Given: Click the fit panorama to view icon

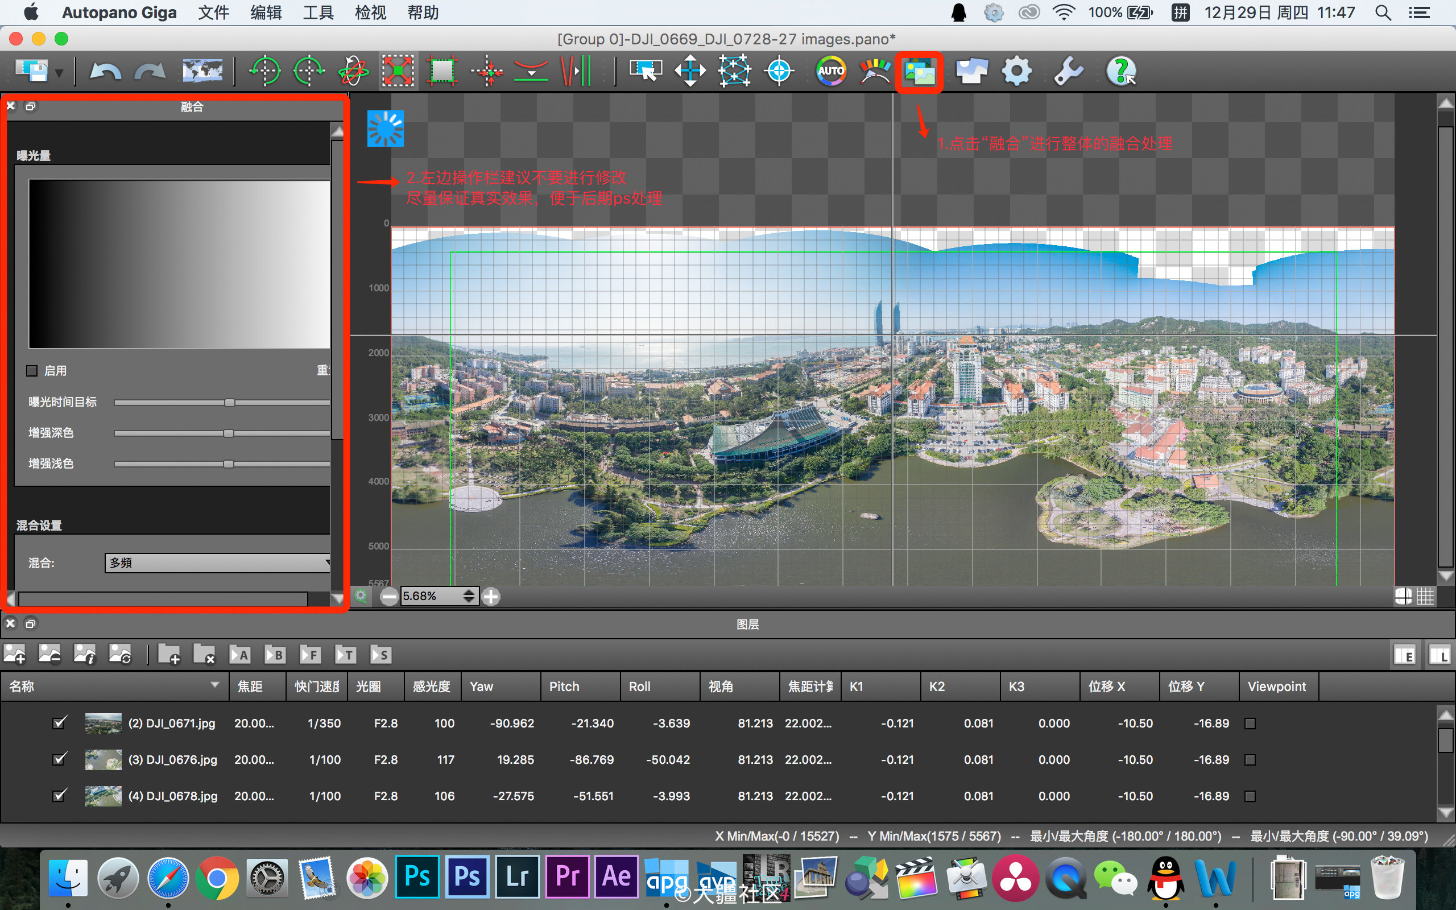Looking at the screenshot, I should [398, 71].
